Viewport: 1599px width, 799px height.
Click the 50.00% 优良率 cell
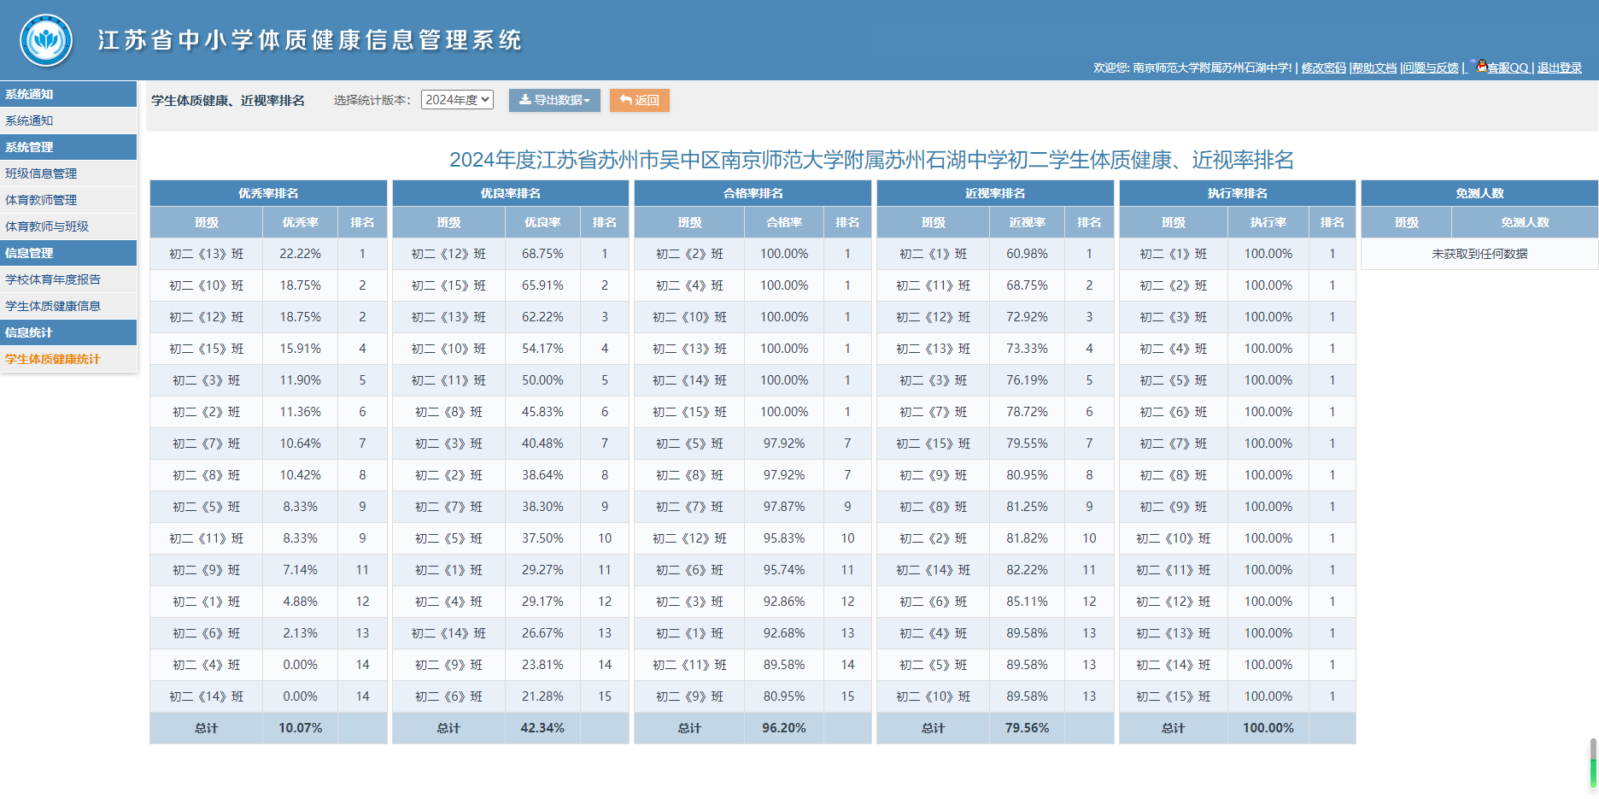pos(542,380)
